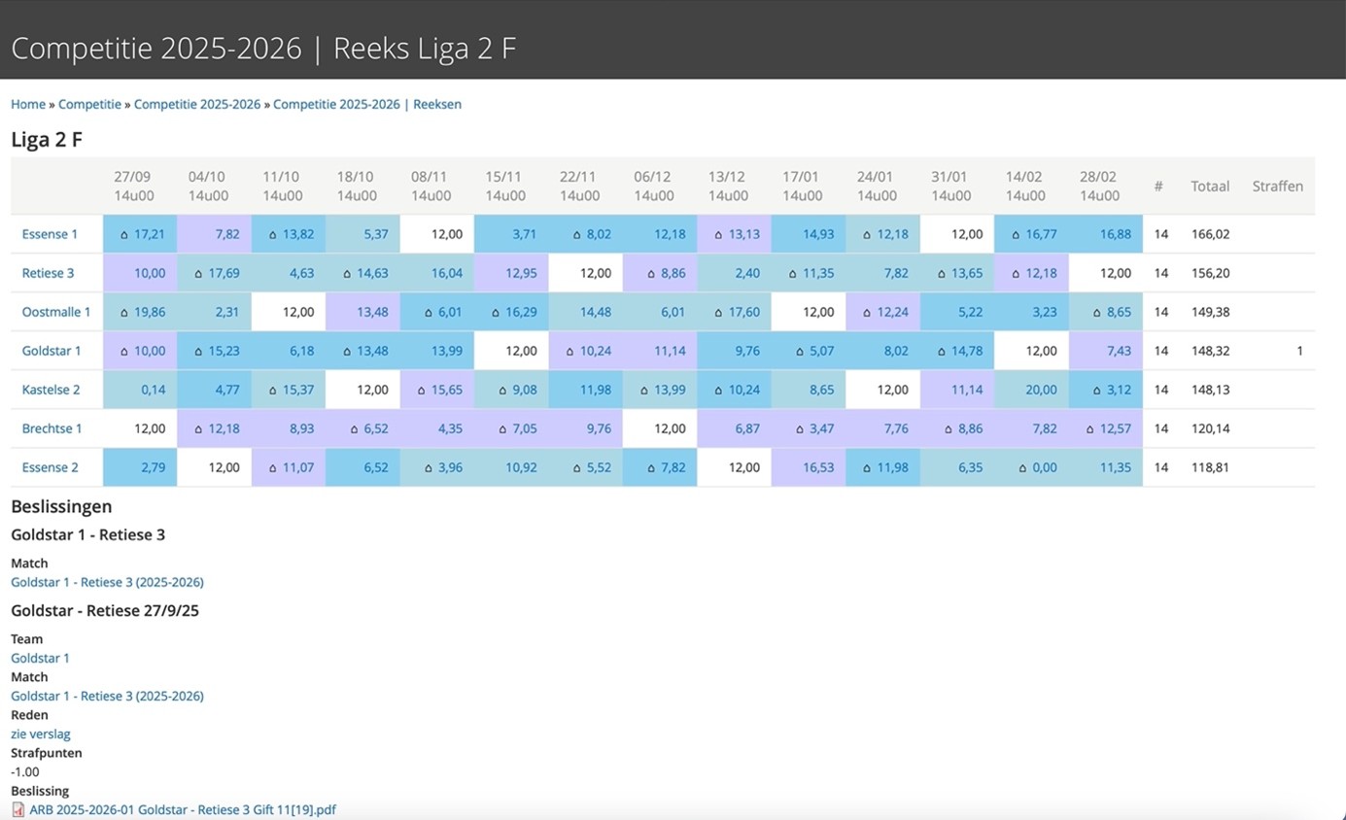Click the home icon beside score 17,69
Viewport: 1346px width, 820px height.
[x=198, y=274]
